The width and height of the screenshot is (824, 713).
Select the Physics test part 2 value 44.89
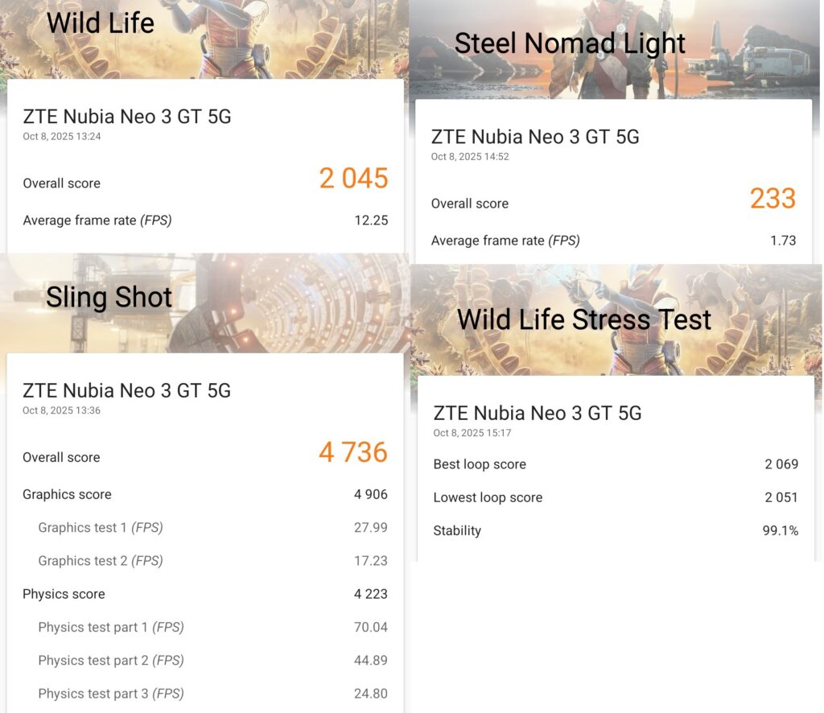pyautogui.click(x=371, y=661)
